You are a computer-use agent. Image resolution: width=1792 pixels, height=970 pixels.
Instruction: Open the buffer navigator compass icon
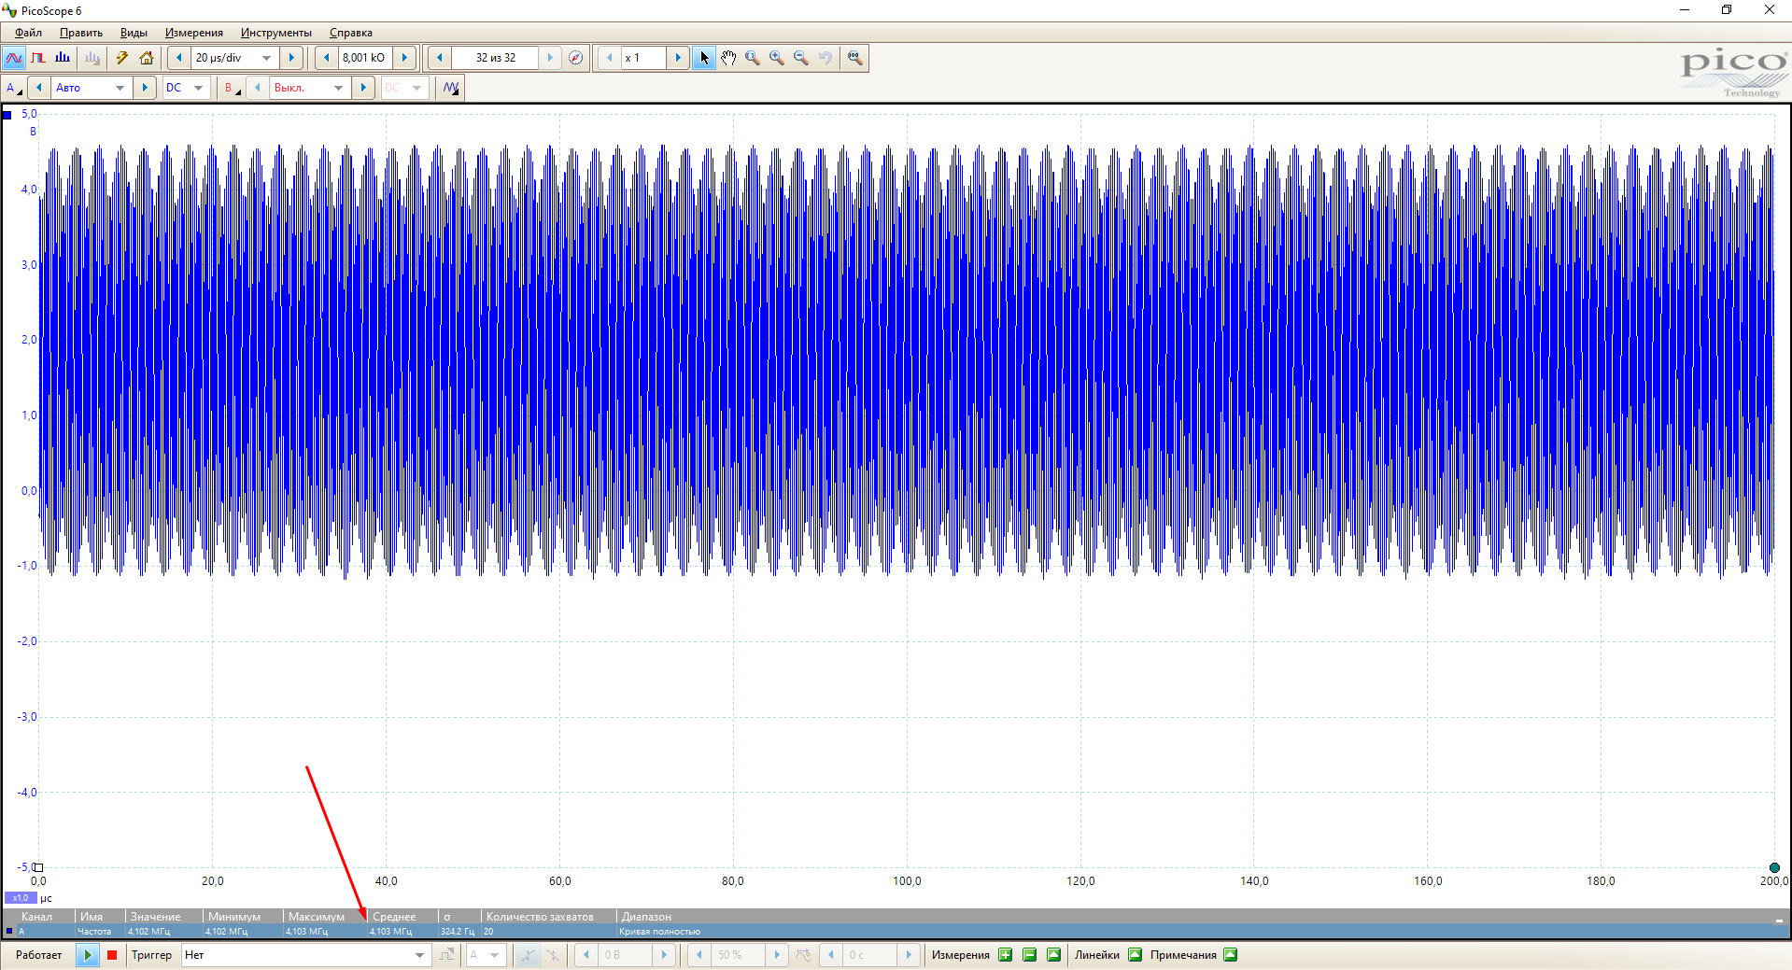point(576,58)
